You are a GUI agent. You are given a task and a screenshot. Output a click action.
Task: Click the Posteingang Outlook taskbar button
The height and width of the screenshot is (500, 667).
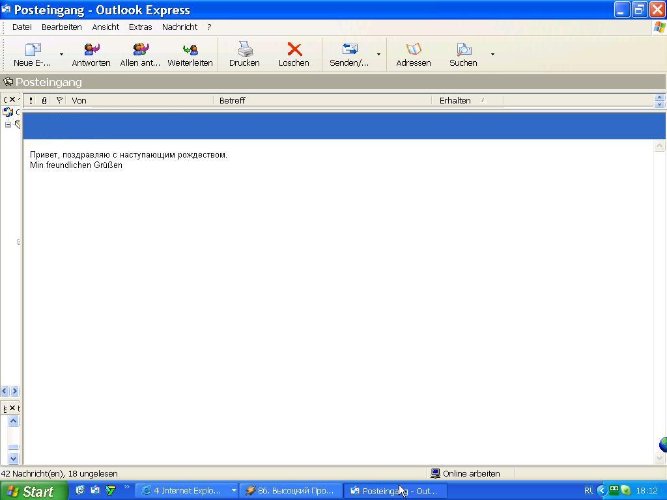tap(395, 491)
